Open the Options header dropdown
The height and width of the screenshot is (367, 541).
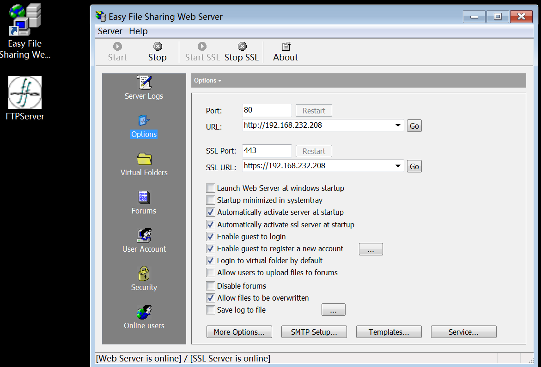click(208, 80)
